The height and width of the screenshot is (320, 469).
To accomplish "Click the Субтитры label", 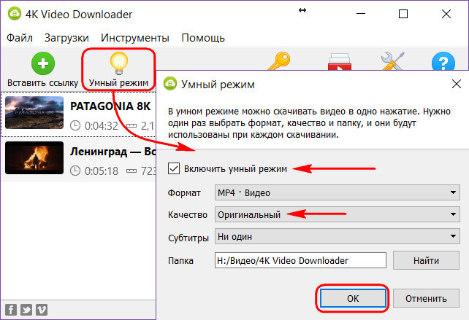I will 188,238.
